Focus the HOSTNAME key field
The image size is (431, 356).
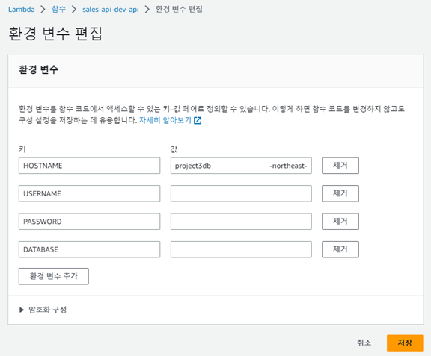point(89,166)
